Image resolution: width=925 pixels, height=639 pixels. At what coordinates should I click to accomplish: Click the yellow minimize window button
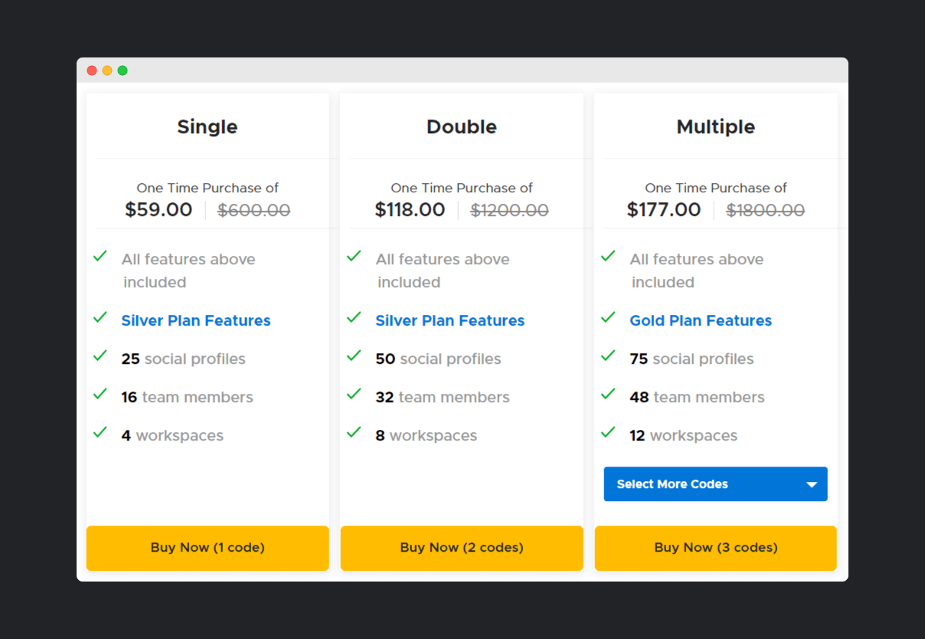107,70
